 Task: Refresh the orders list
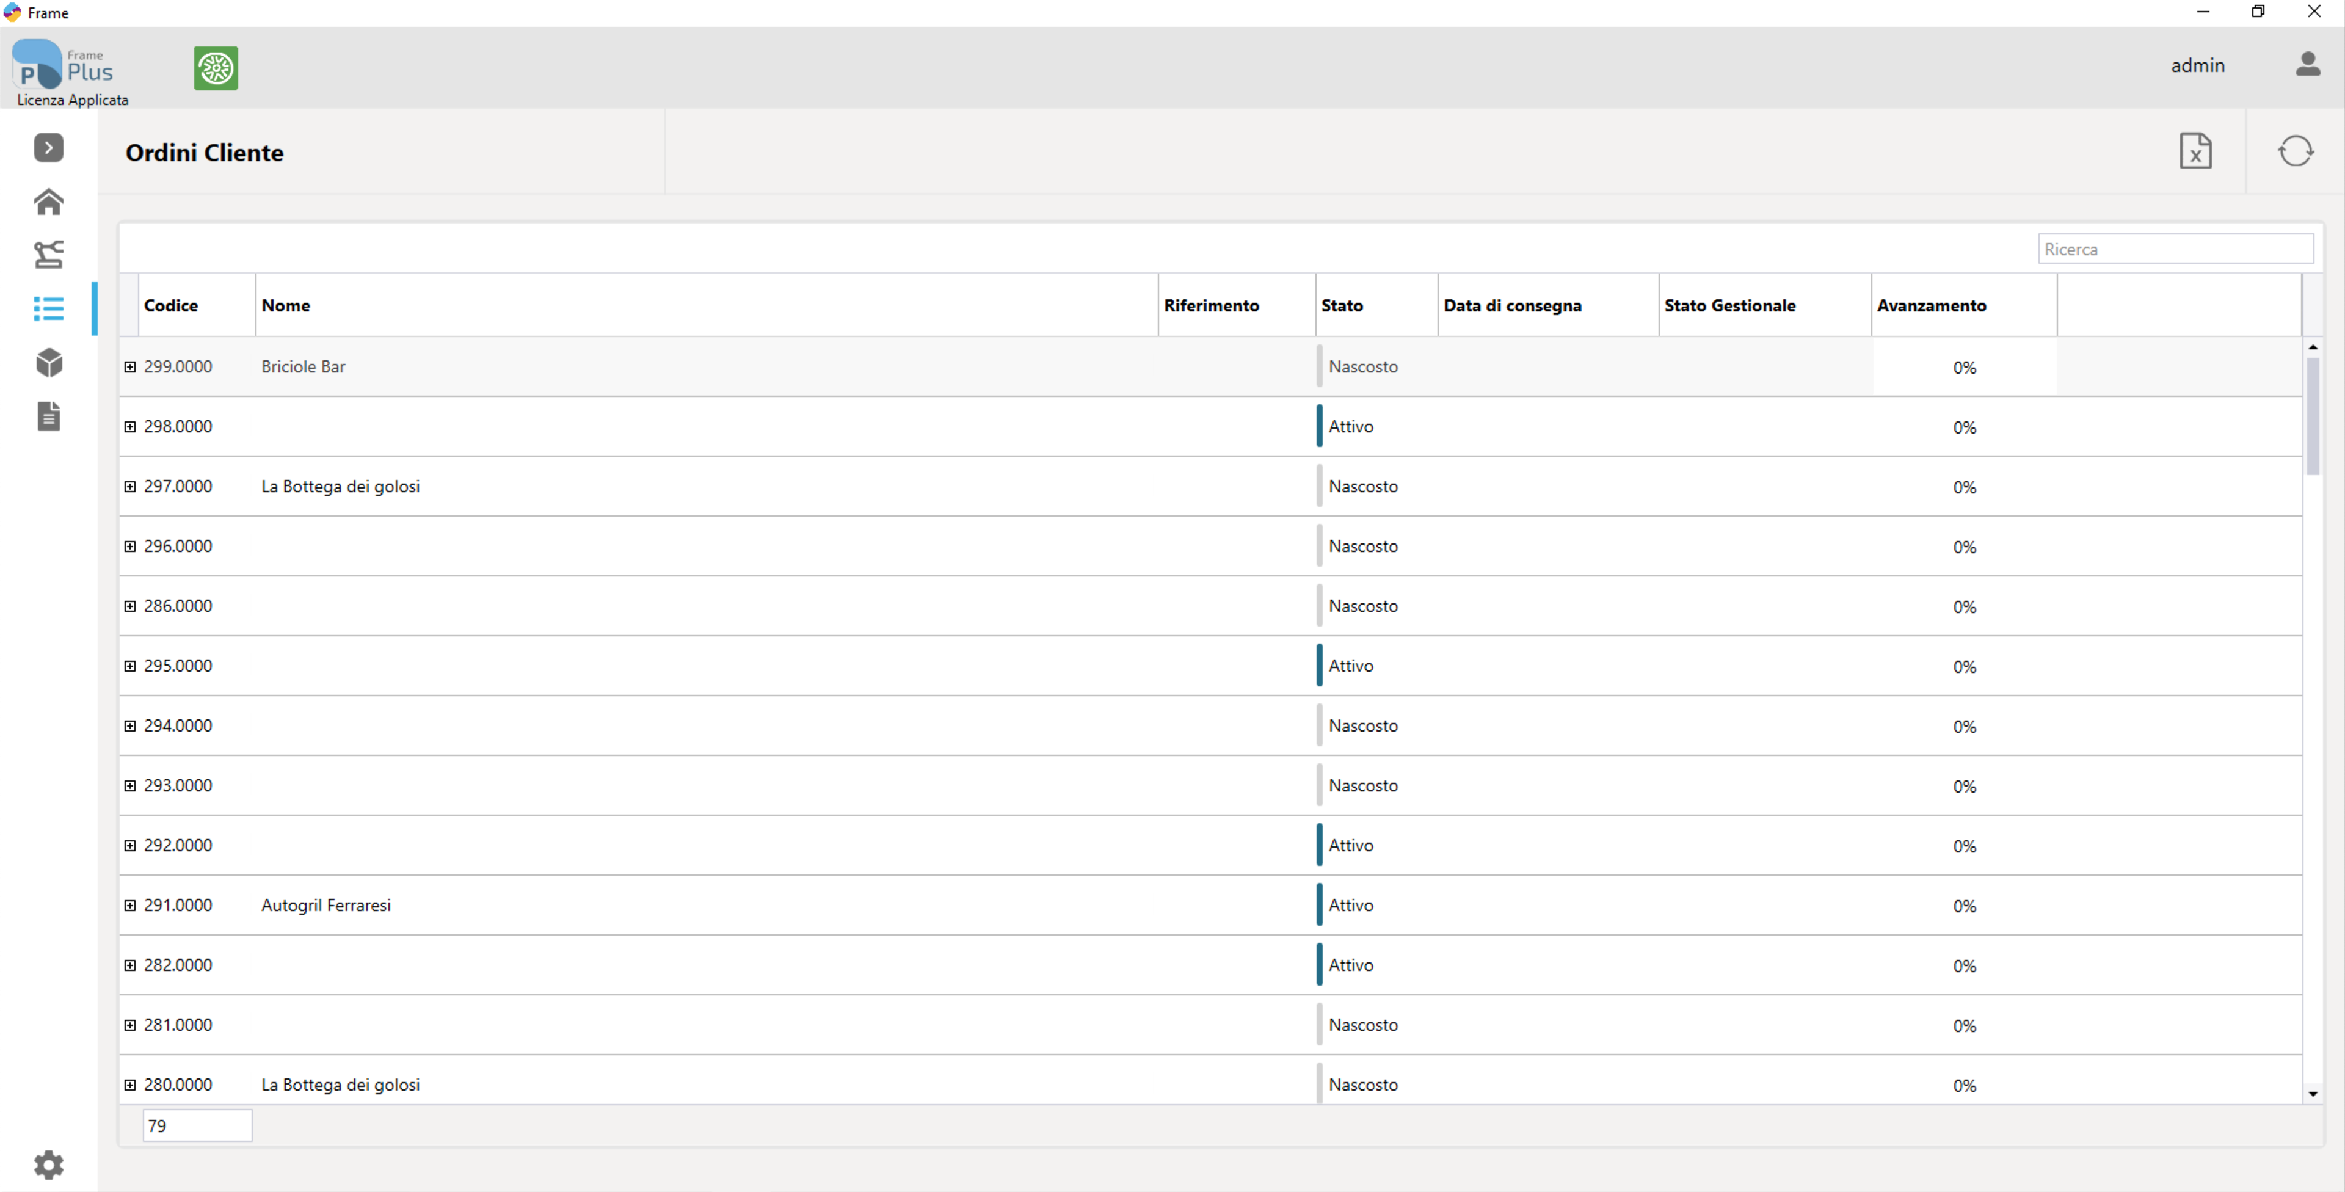pyautogui.click(x=2295, y=151)
